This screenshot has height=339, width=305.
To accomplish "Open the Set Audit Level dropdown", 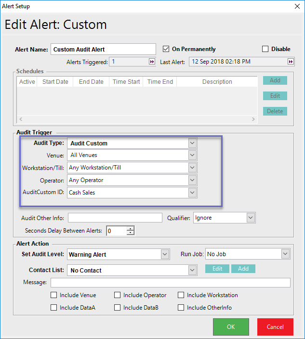I will coord(165,254).
